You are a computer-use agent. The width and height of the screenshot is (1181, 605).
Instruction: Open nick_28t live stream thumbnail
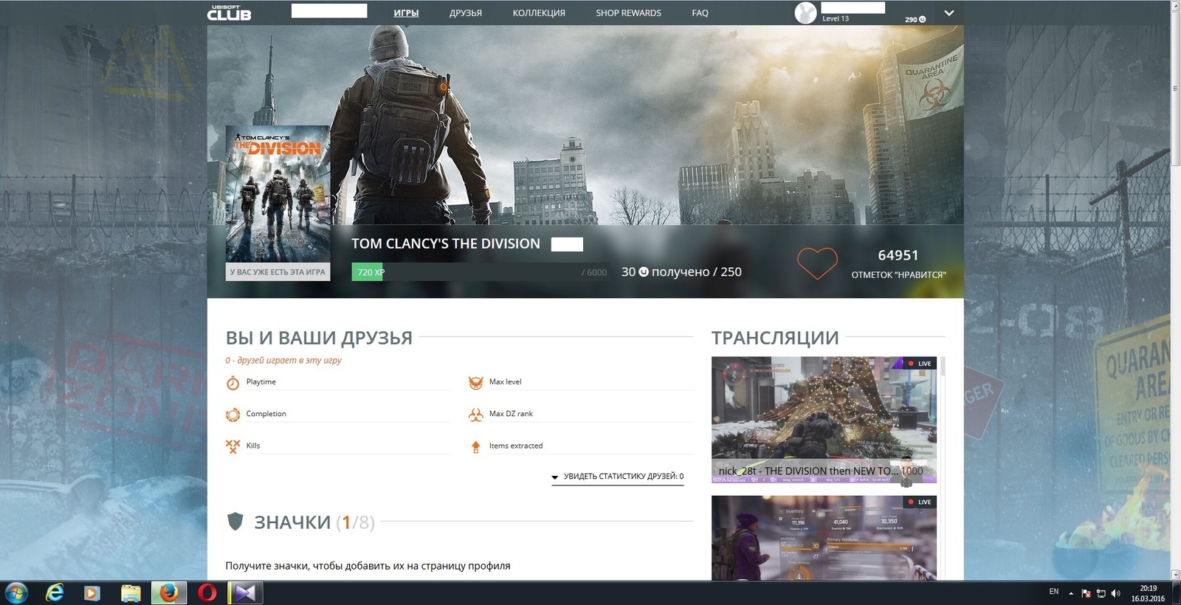click(x=824, y=419)
